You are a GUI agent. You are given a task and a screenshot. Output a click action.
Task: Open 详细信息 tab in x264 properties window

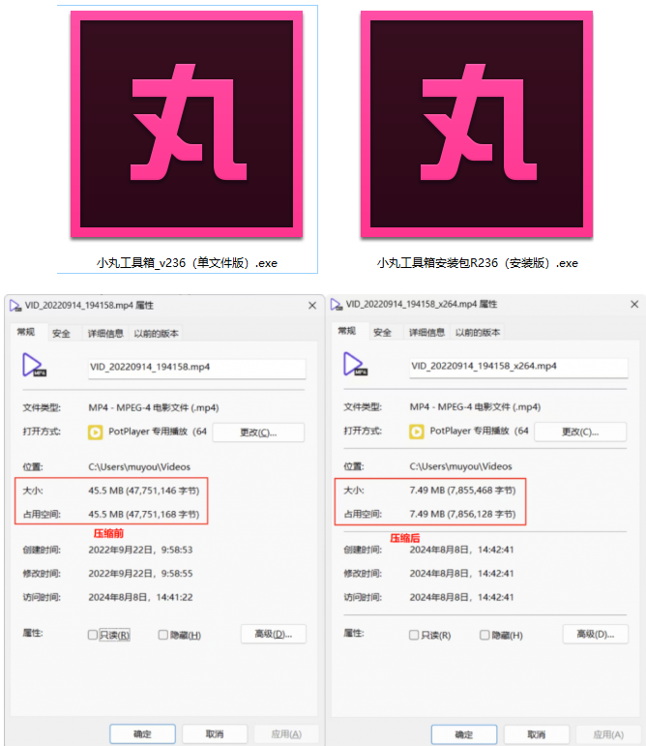click(426, 332)
